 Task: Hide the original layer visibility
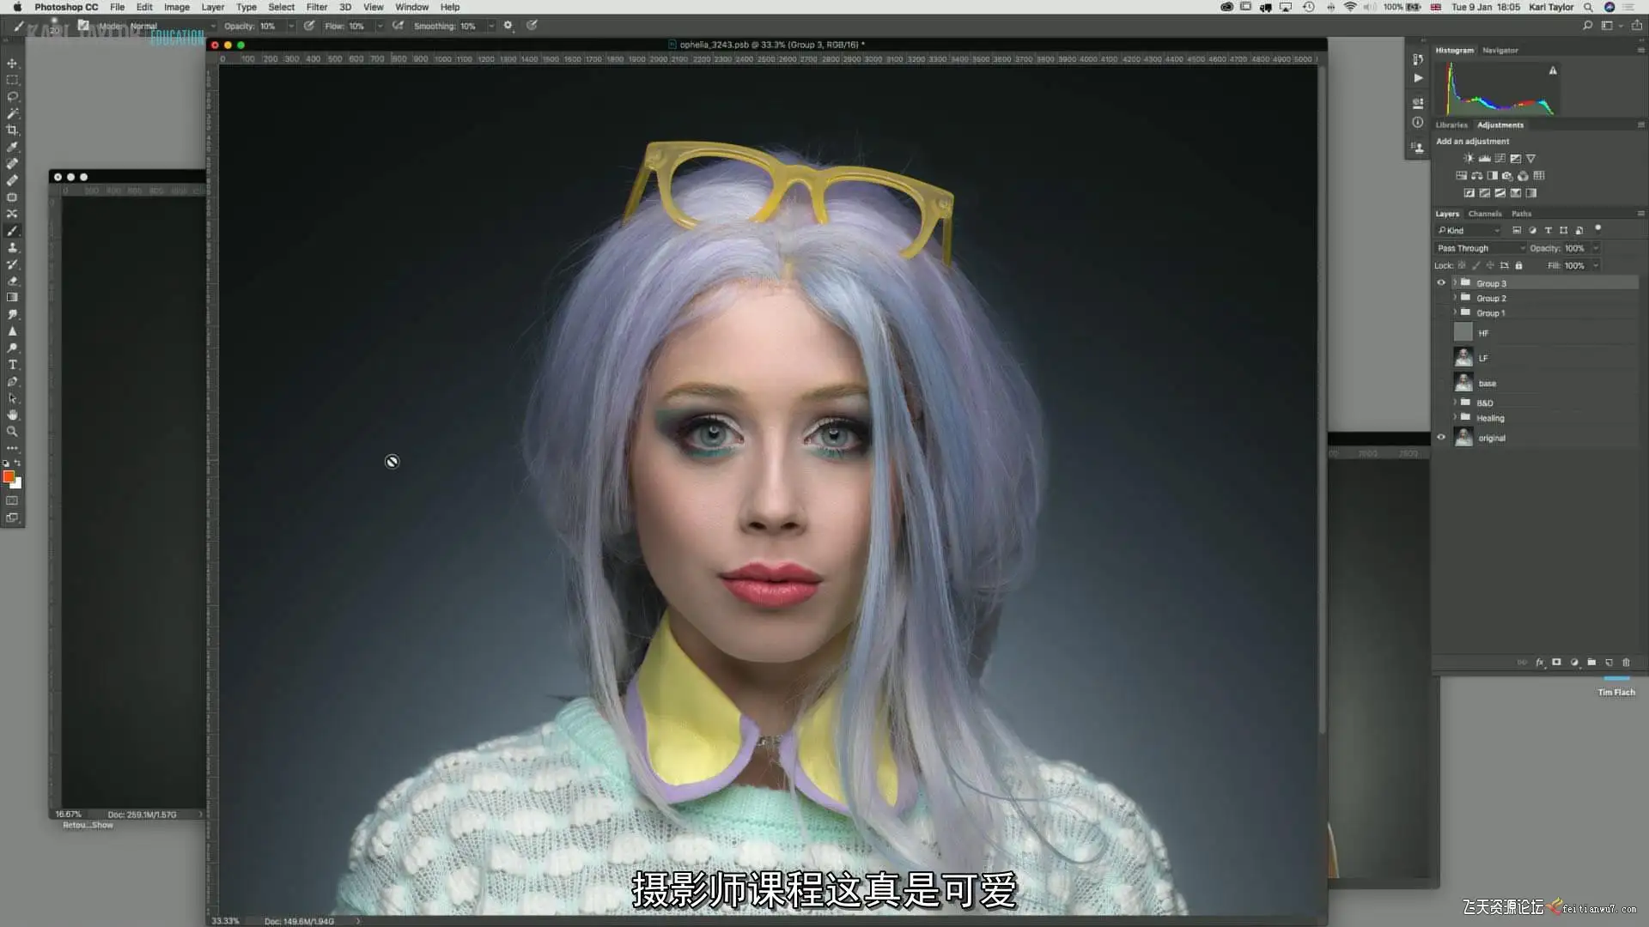click(x=1441, y=438)
